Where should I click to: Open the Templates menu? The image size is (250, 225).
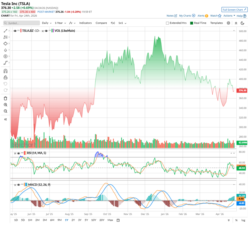pyautogui.click(x=216, y=23)
